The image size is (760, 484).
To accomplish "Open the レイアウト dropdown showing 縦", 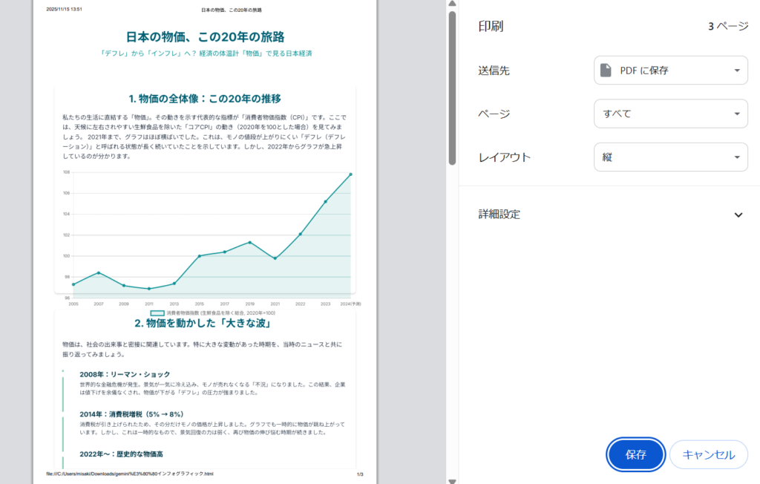I will [x=670, y=157].
